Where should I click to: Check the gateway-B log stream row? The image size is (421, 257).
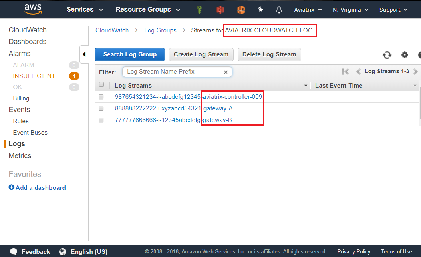click(101, 120)
